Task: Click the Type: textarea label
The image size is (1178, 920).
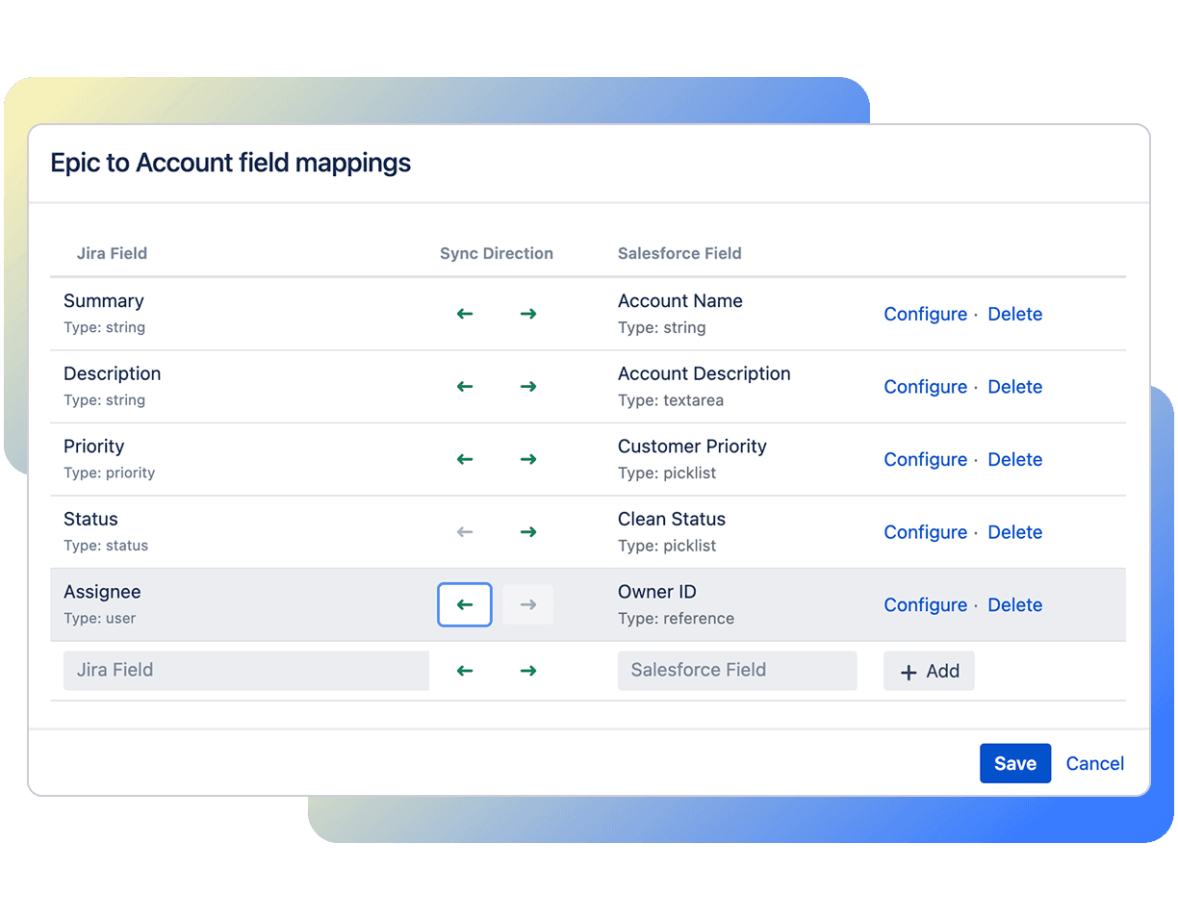Action: pyautogui.click(x=671, y=400)
